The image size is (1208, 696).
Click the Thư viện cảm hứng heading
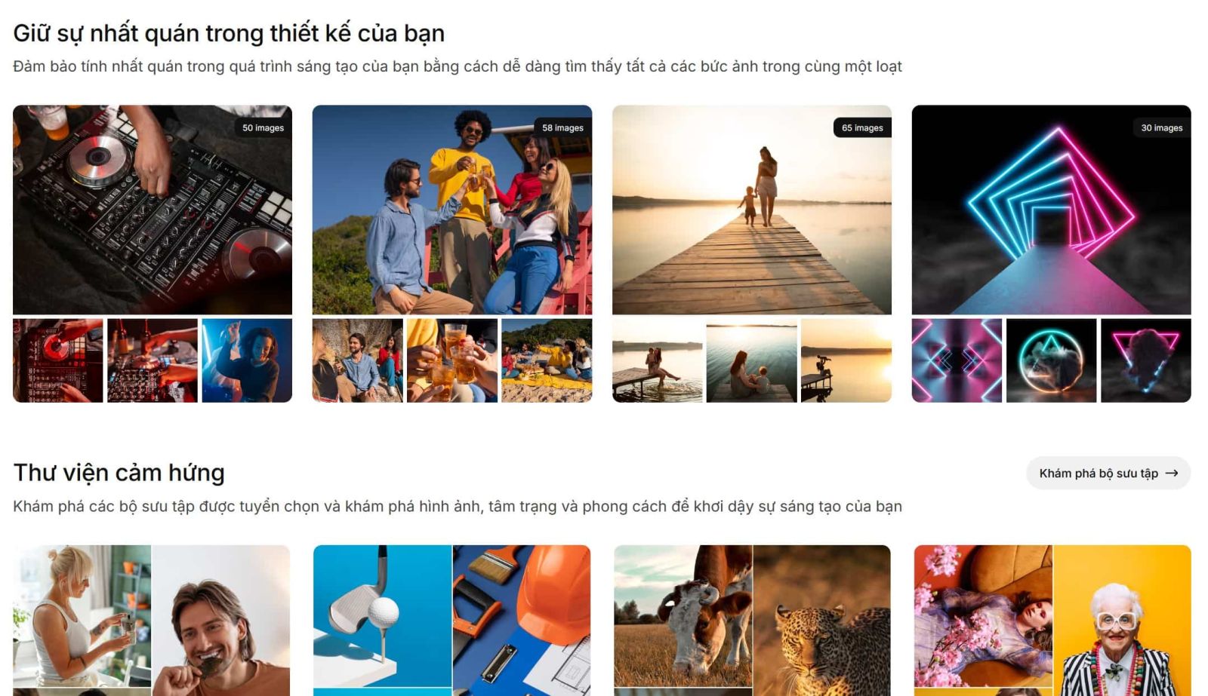click(119, 473)
